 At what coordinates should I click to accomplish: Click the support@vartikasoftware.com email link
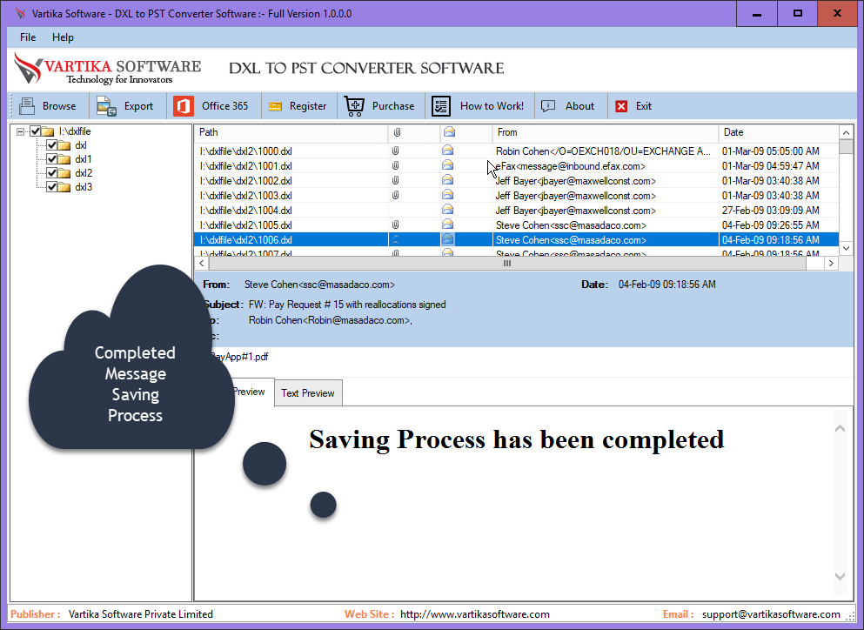771,614
